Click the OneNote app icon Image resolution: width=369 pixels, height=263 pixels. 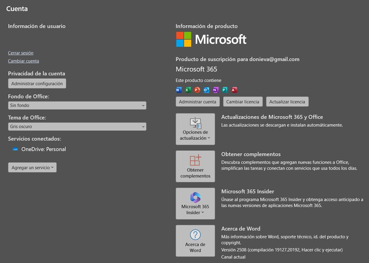[x=215, y=90]
